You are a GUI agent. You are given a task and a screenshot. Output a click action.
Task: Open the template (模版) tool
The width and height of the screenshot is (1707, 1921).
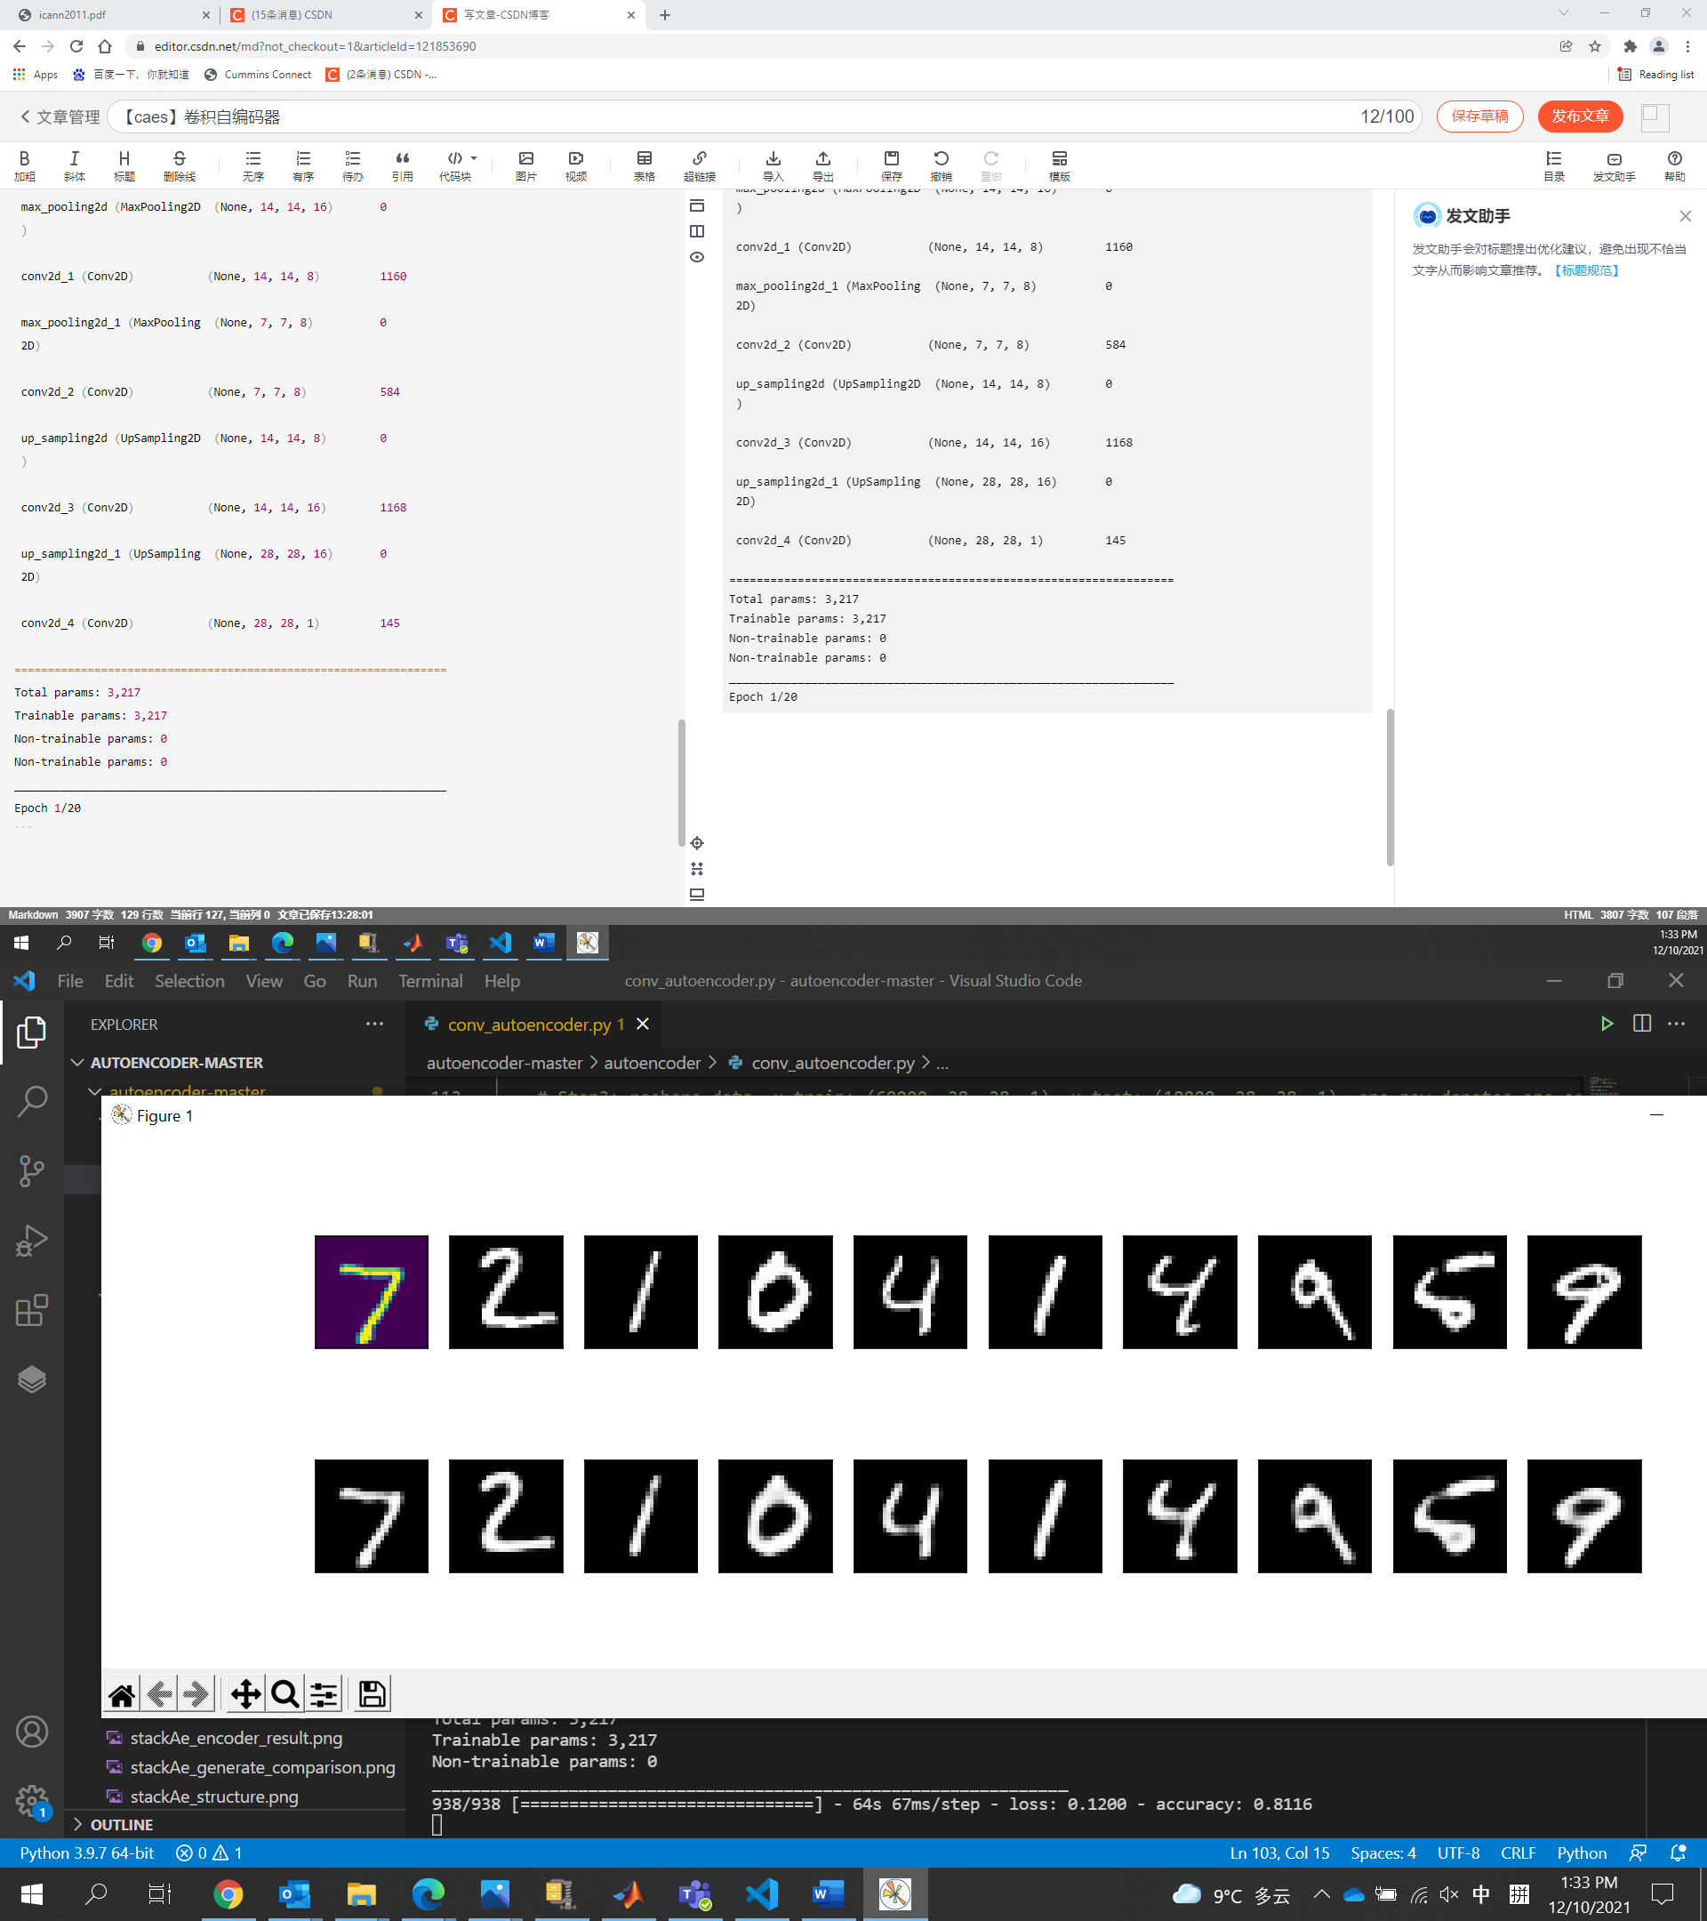click(1059, 165)
